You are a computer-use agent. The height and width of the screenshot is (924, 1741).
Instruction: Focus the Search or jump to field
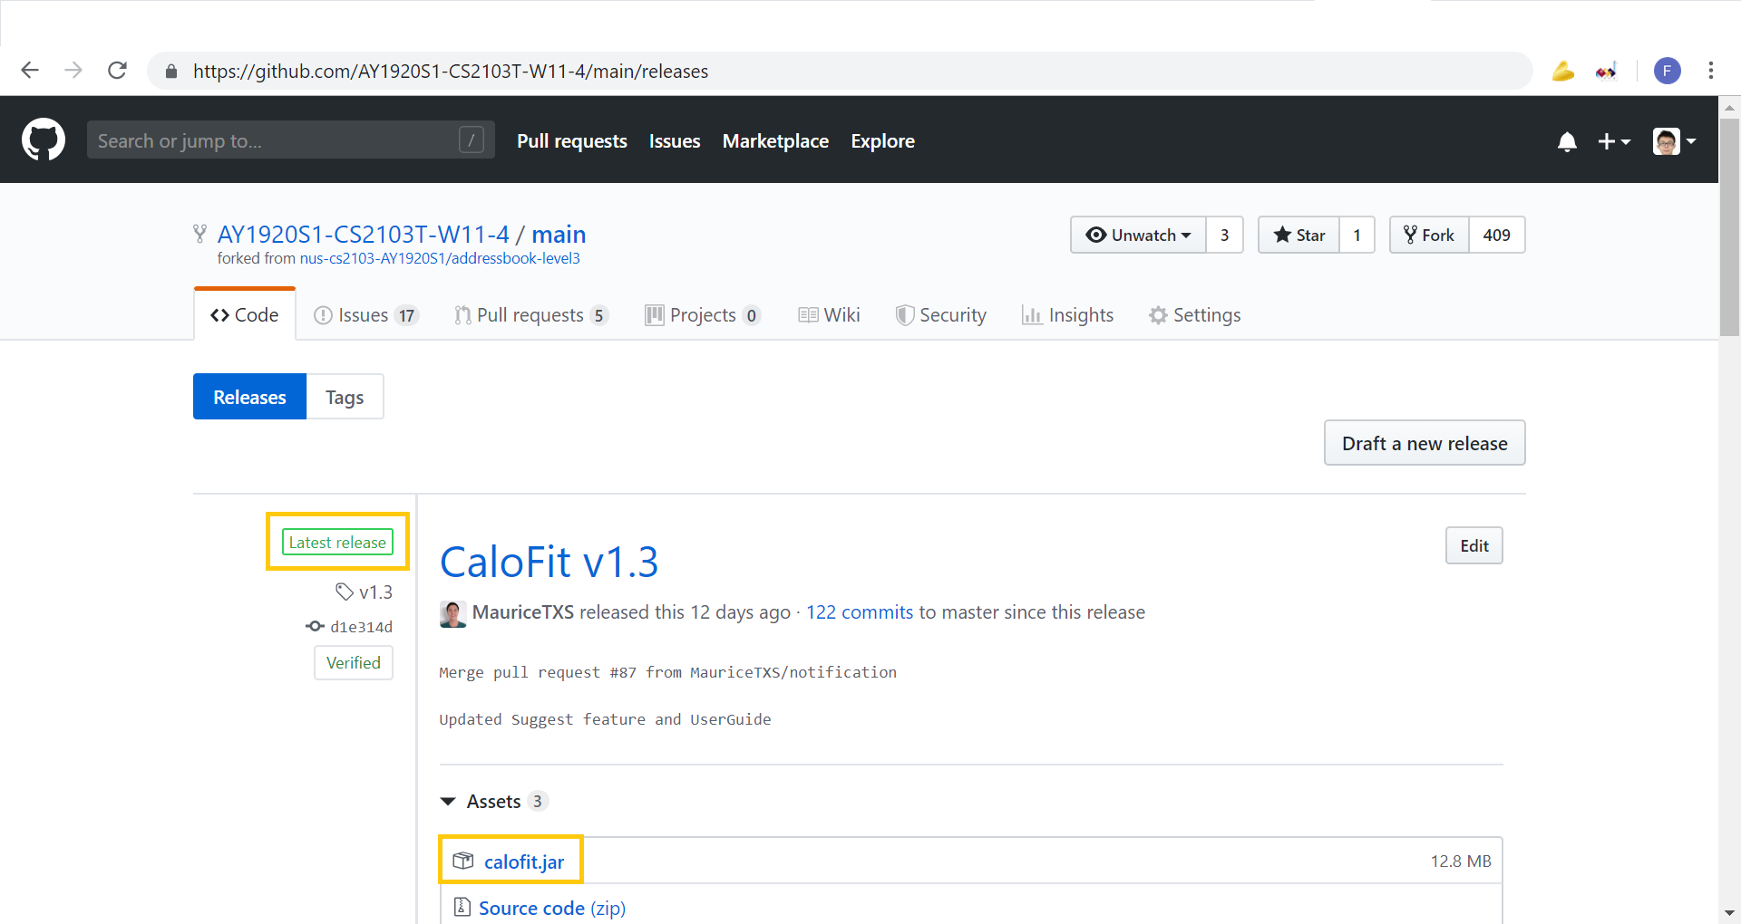tap(290, 140)
